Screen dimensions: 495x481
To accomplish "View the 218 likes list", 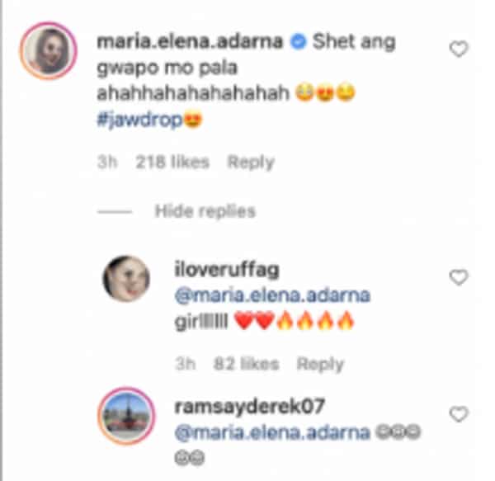I will coord(172,163).
